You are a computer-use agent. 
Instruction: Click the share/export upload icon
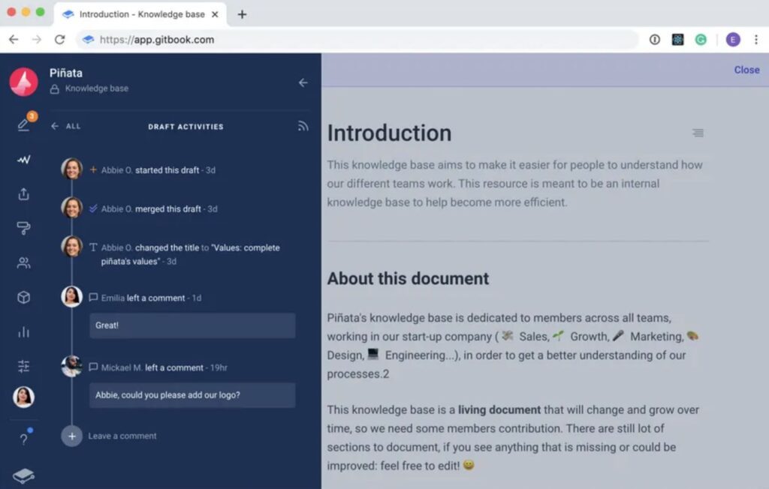23,194
